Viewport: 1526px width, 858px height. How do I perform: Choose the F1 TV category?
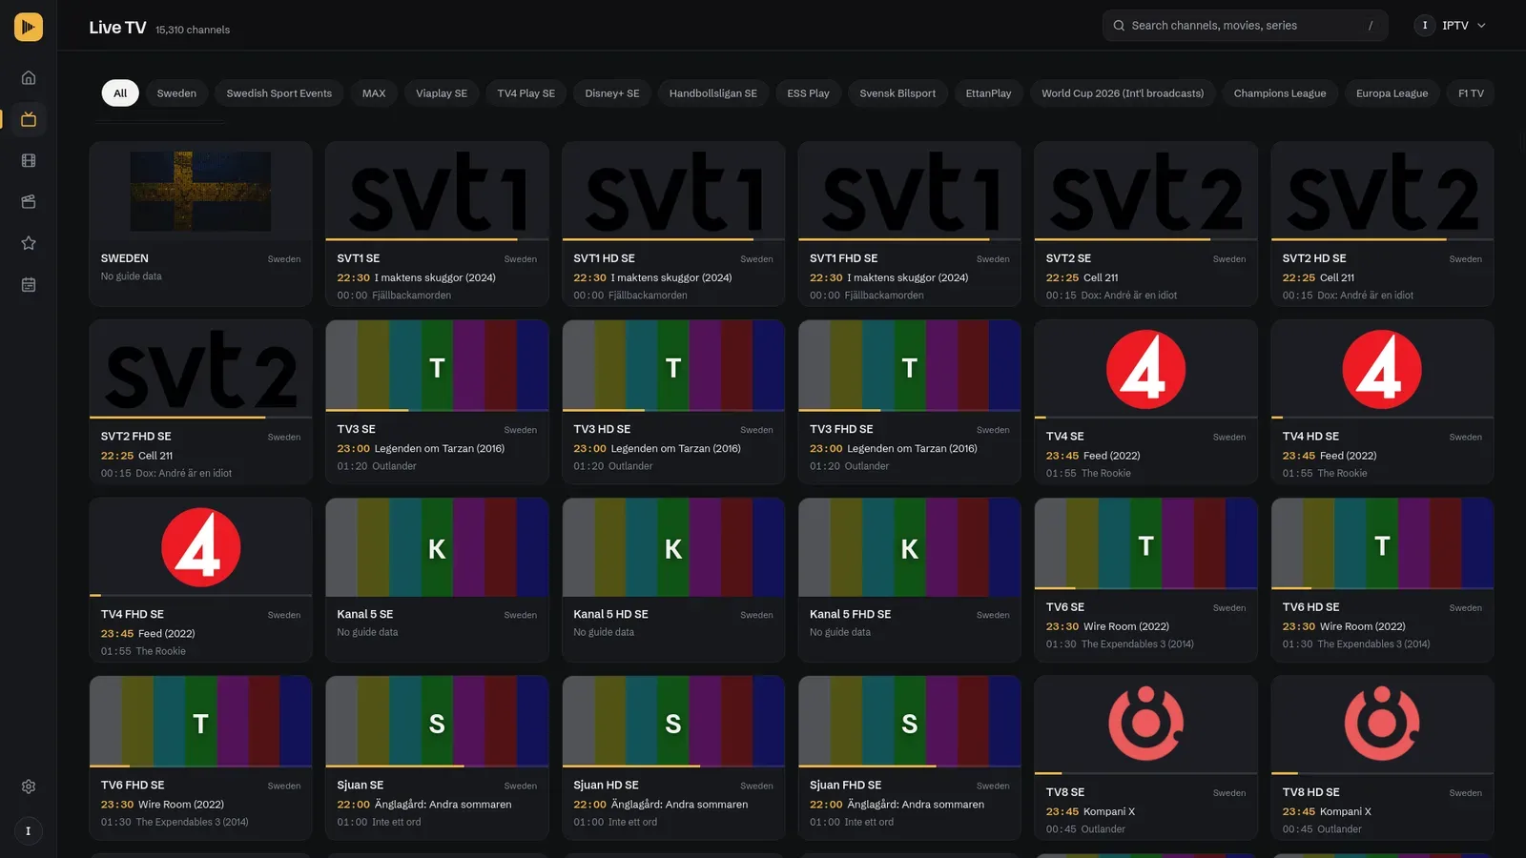coord(1471,93)
